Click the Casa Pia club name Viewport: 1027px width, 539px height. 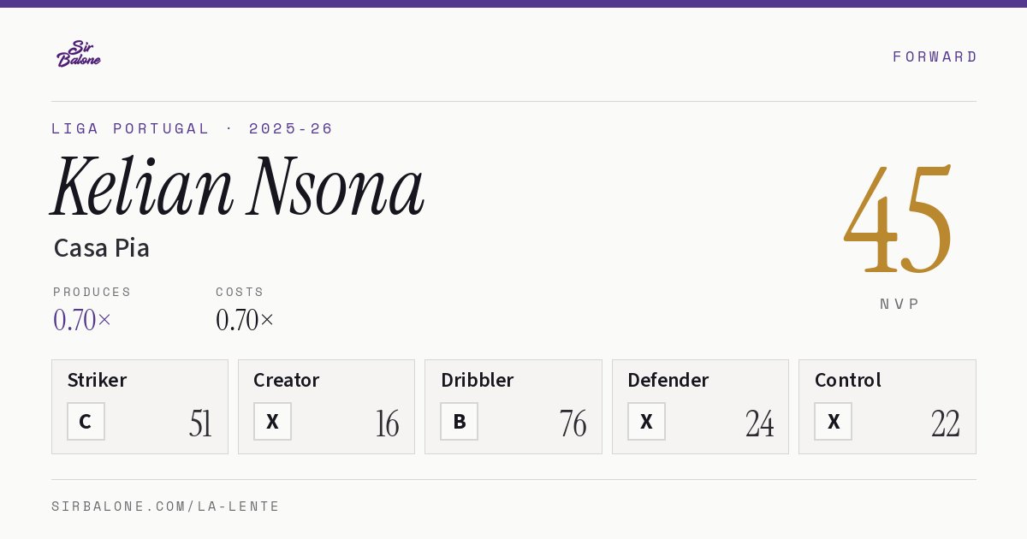pyautogui.click(x=101, y=248)
